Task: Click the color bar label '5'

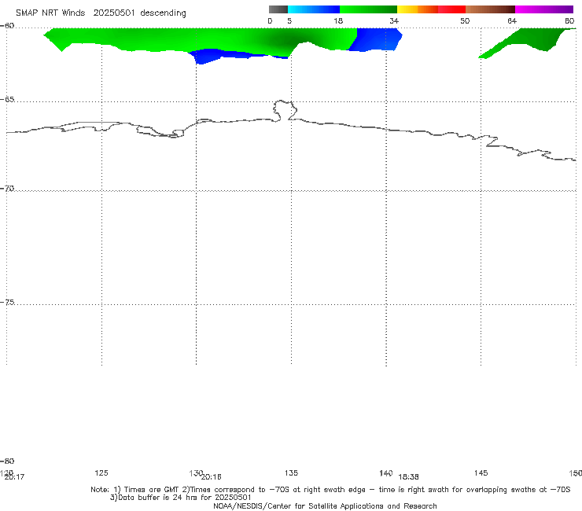Action: pyautogui.click(x=289, y=21)
